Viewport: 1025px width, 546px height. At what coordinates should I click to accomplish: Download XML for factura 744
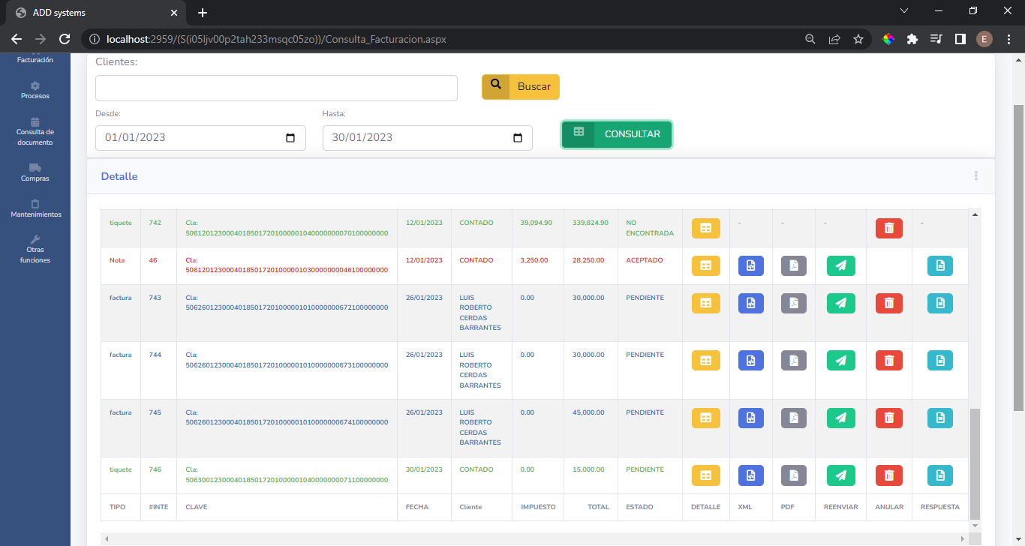pyautogui.click(x=750, y=360)
